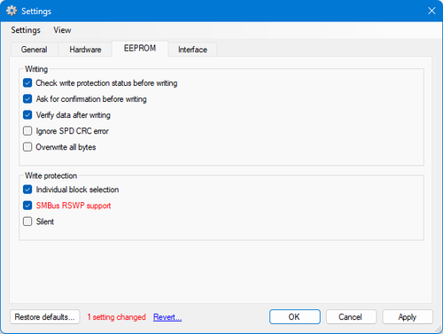Uncheck Check write protection status before writing
The width and height of the screenshot is (443, 334).
click(x=27, y=83)
